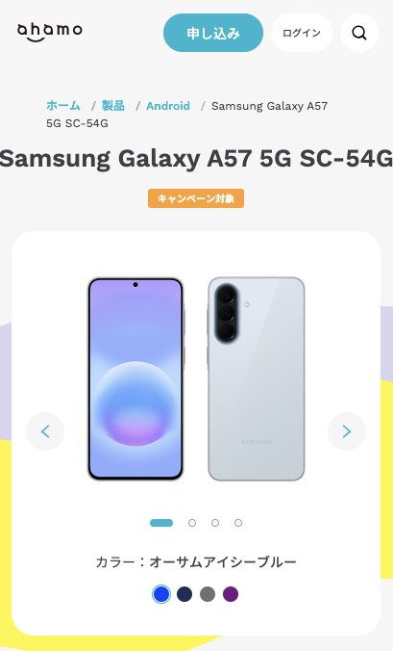Screen dimensions: 393x651
Task: Show next product image with right arrow
Action: (x=347, y=431)
